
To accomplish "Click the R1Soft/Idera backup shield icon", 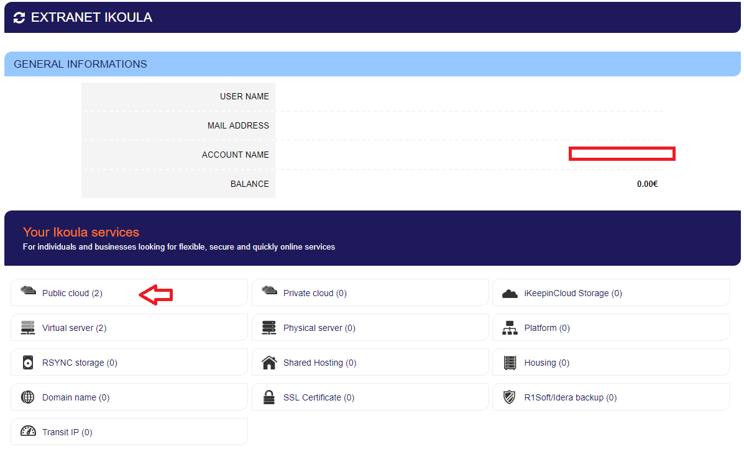I will click(509, 397).
